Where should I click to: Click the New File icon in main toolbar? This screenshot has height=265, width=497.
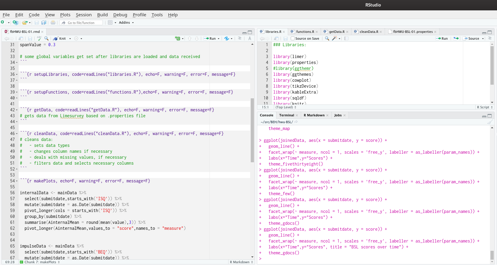(3, 23)
